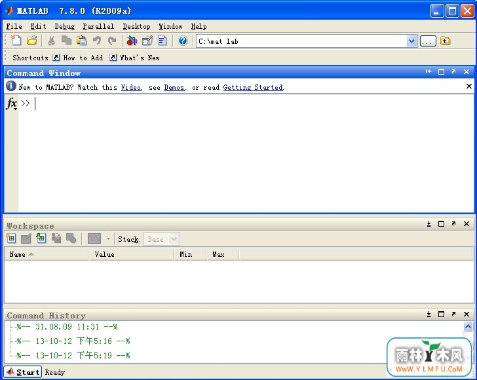Import data into the Workspace
477x380 pixels.
41,238
